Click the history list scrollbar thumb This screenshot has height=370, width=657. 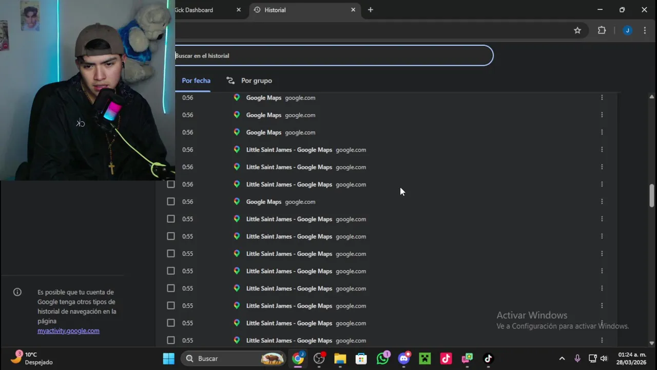[651, 196]
